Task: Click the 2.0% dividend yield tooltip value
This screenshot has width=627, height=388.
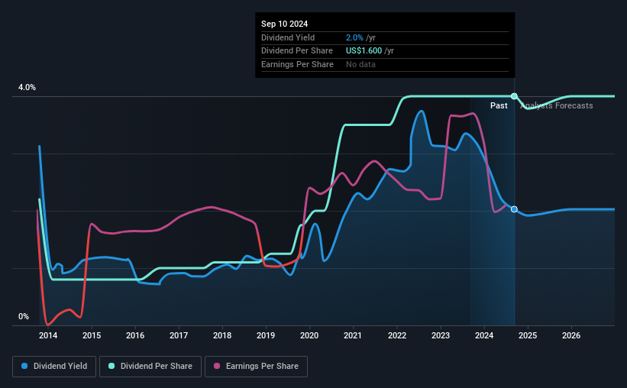Action: click(354, 37)
